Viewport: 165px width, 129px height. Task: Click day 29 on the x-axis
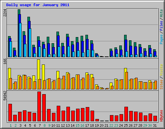pyautogui.click(x=145, y=125)
